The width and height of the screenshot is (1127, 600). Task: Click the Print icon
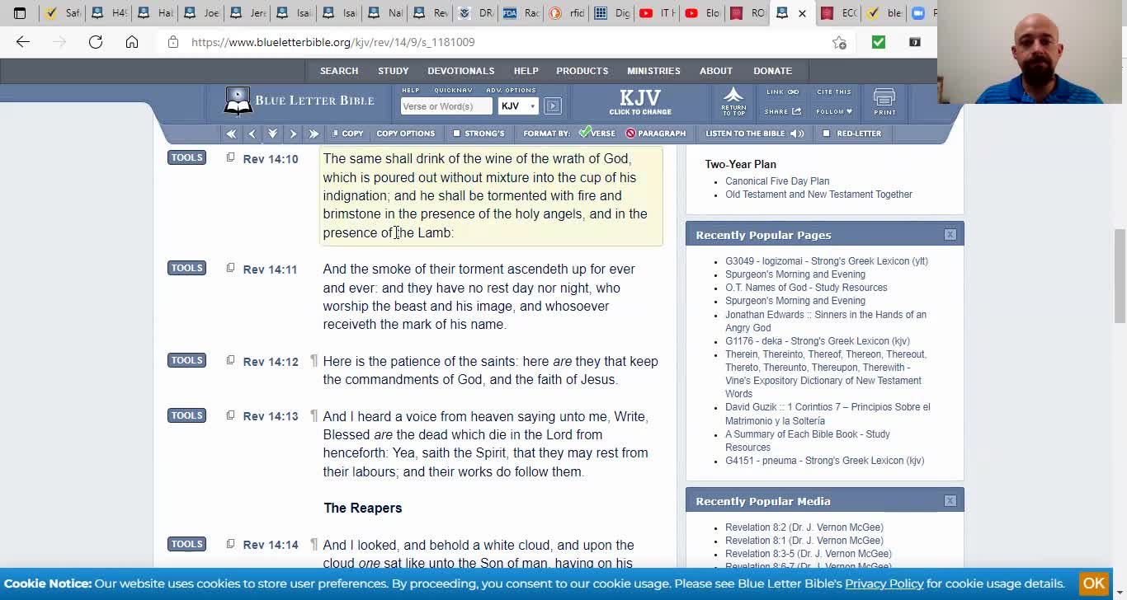coord(884,101)
